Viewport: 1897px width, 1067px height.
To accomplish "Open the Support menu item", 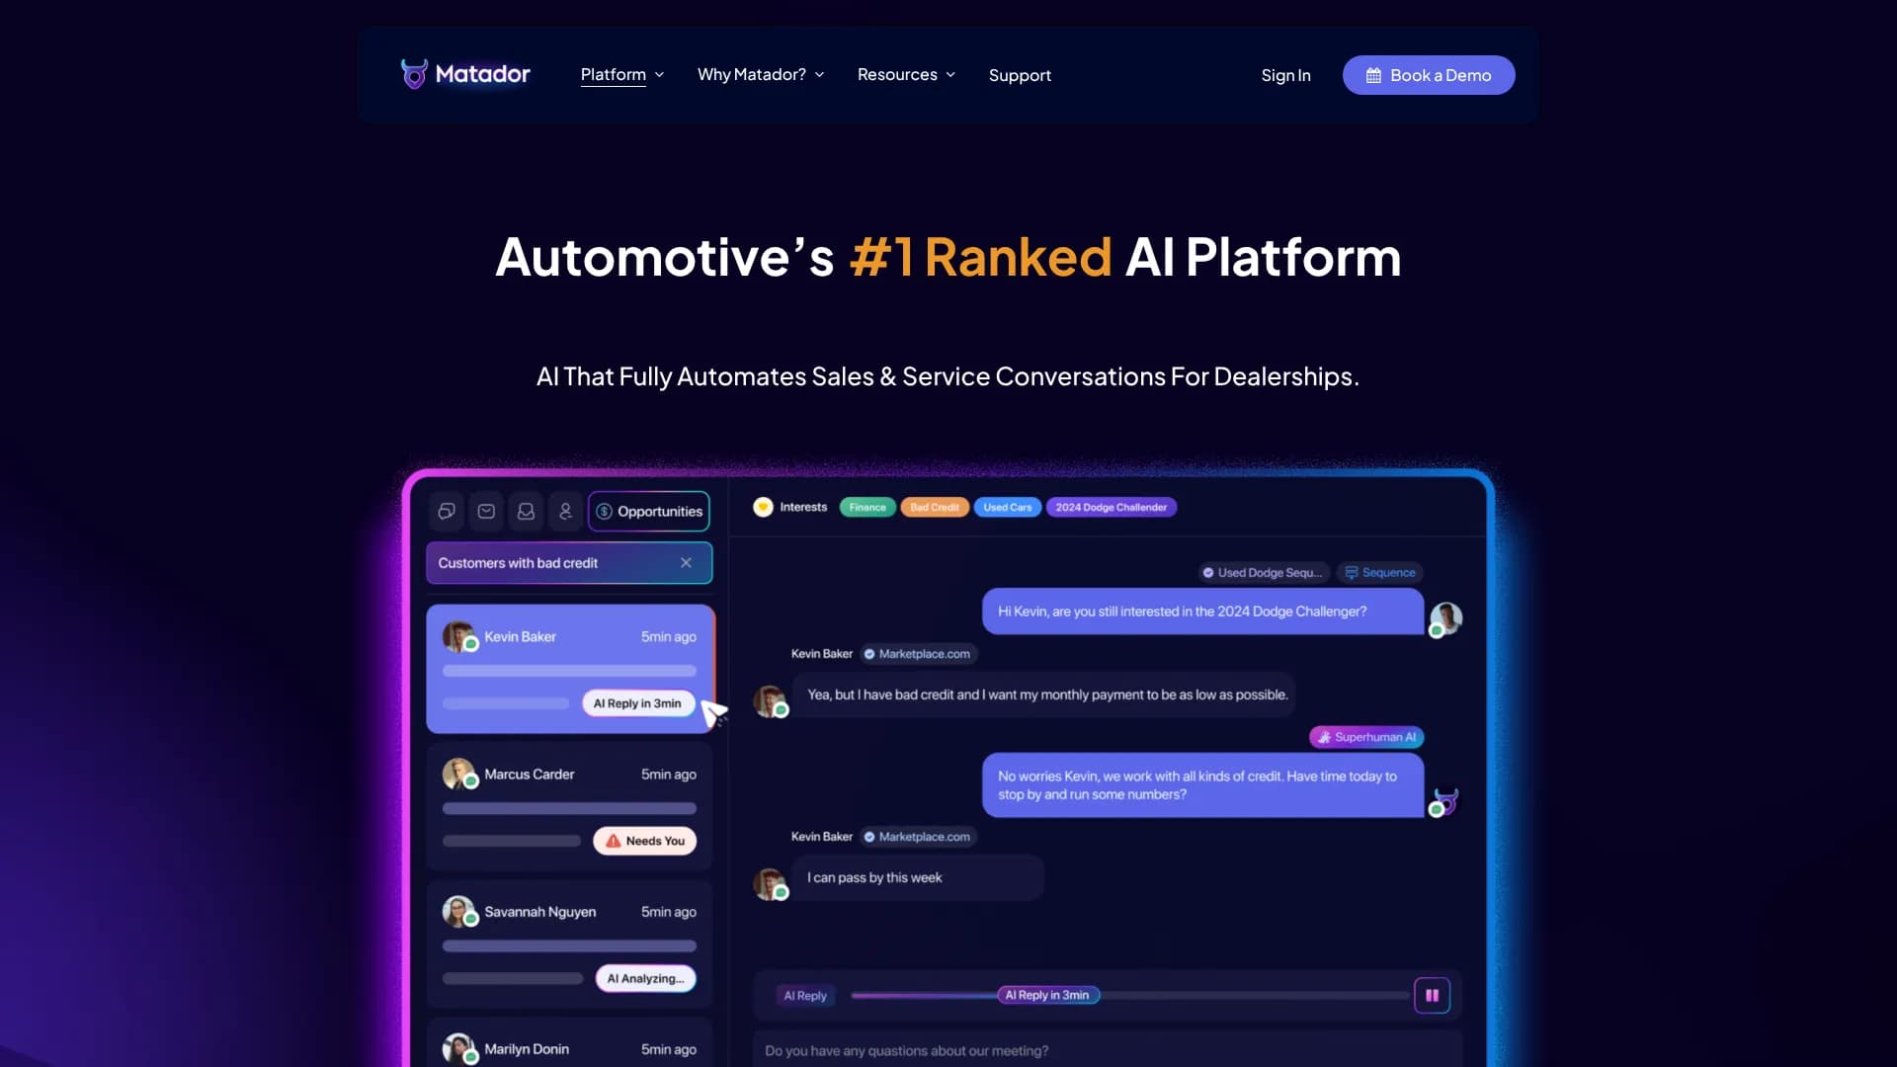I will click(1020, 75).
